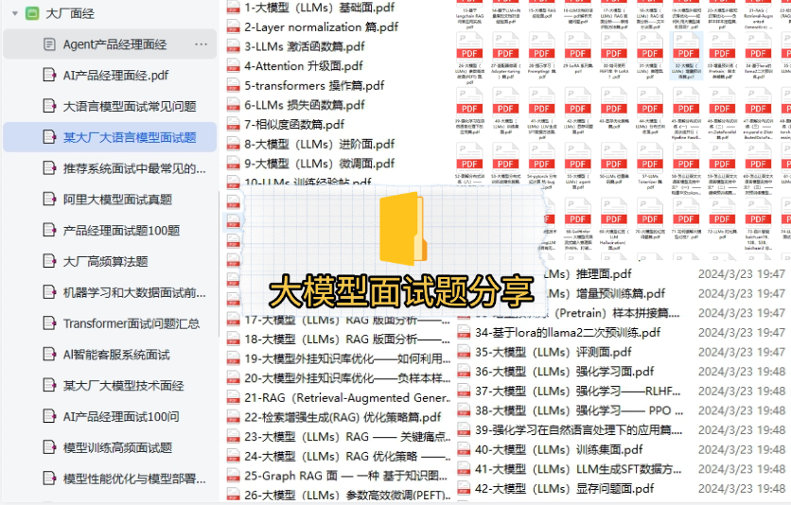
Task: Click the date 2024/3/23 19:47 of 推理面.pdf
Action: (742, 274)
